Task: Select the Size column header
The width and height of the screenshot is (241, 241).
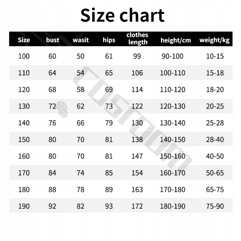Action: tap(24, 40)
